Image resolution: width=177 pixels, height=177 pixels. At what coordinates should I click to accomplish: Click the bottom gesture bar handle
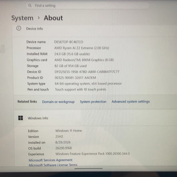(x=88, y=168)
